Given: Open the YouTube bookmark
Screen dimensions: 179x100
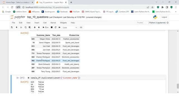Looking at the screenshot, I should [75, 12].
